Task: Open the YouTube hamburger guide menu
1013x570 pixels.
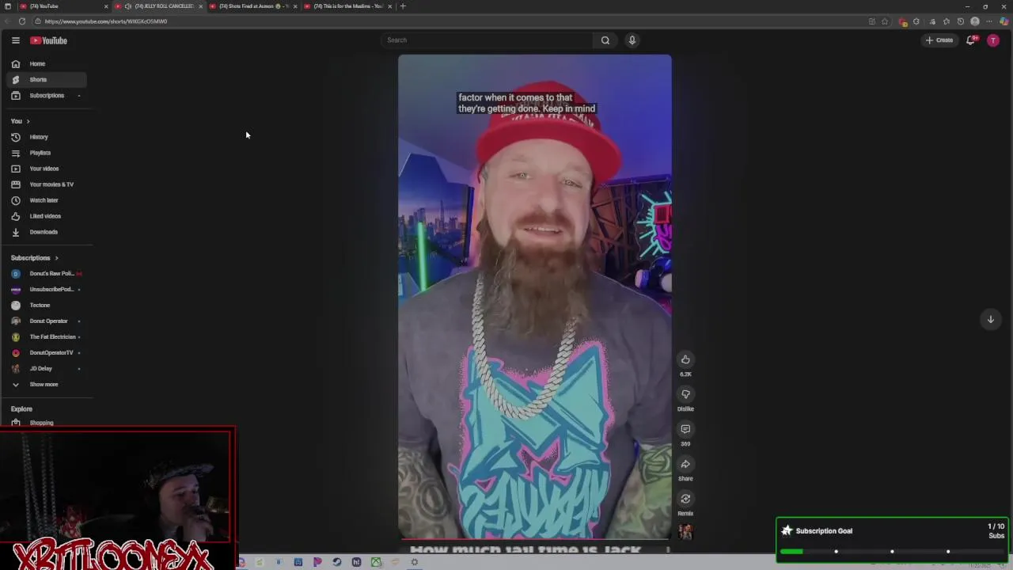Action: point(15,40)
